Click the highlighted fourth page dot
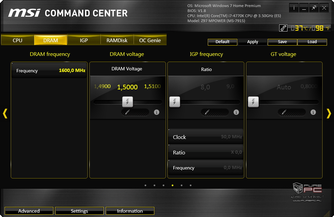Image resolution: width=334 pixels, height=217 pixels. pyautogui.click(x=173, y=186)
